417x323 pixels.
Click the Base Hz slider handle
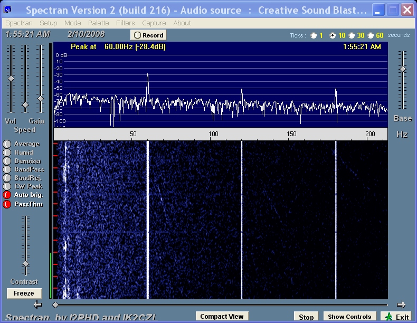point(403,69)
